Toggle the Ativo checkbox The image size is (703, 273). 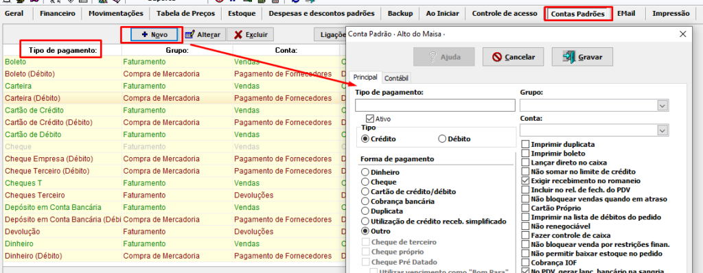click(x=370, y=119)
